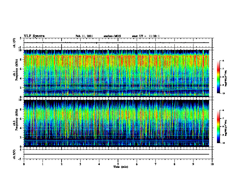This screenshot has width=239, height=184.
Task: Click the "-6" value on ch.2 color bar
Action: [x=223, y=110]
